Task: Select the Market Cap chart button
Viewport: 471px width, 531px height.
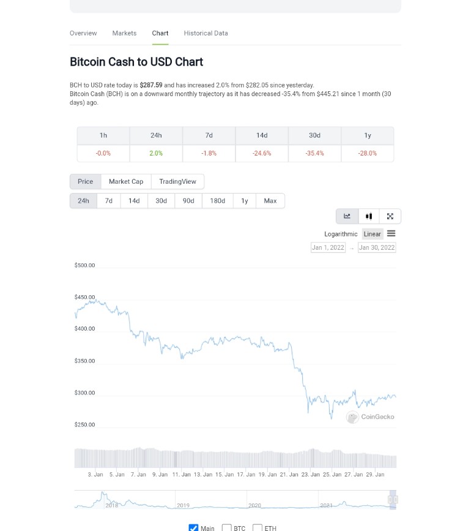Action: [x=126, y=181]
